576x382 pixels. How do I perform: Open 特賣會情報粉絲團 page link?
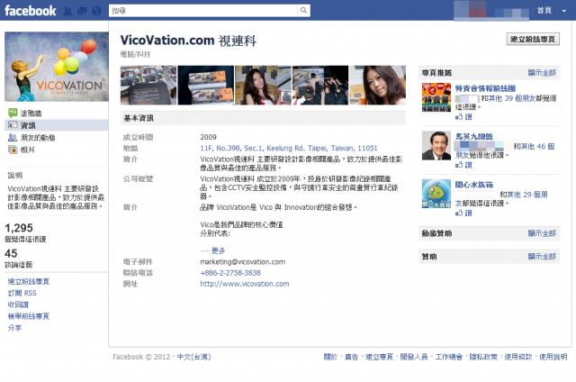coord(485,88)
